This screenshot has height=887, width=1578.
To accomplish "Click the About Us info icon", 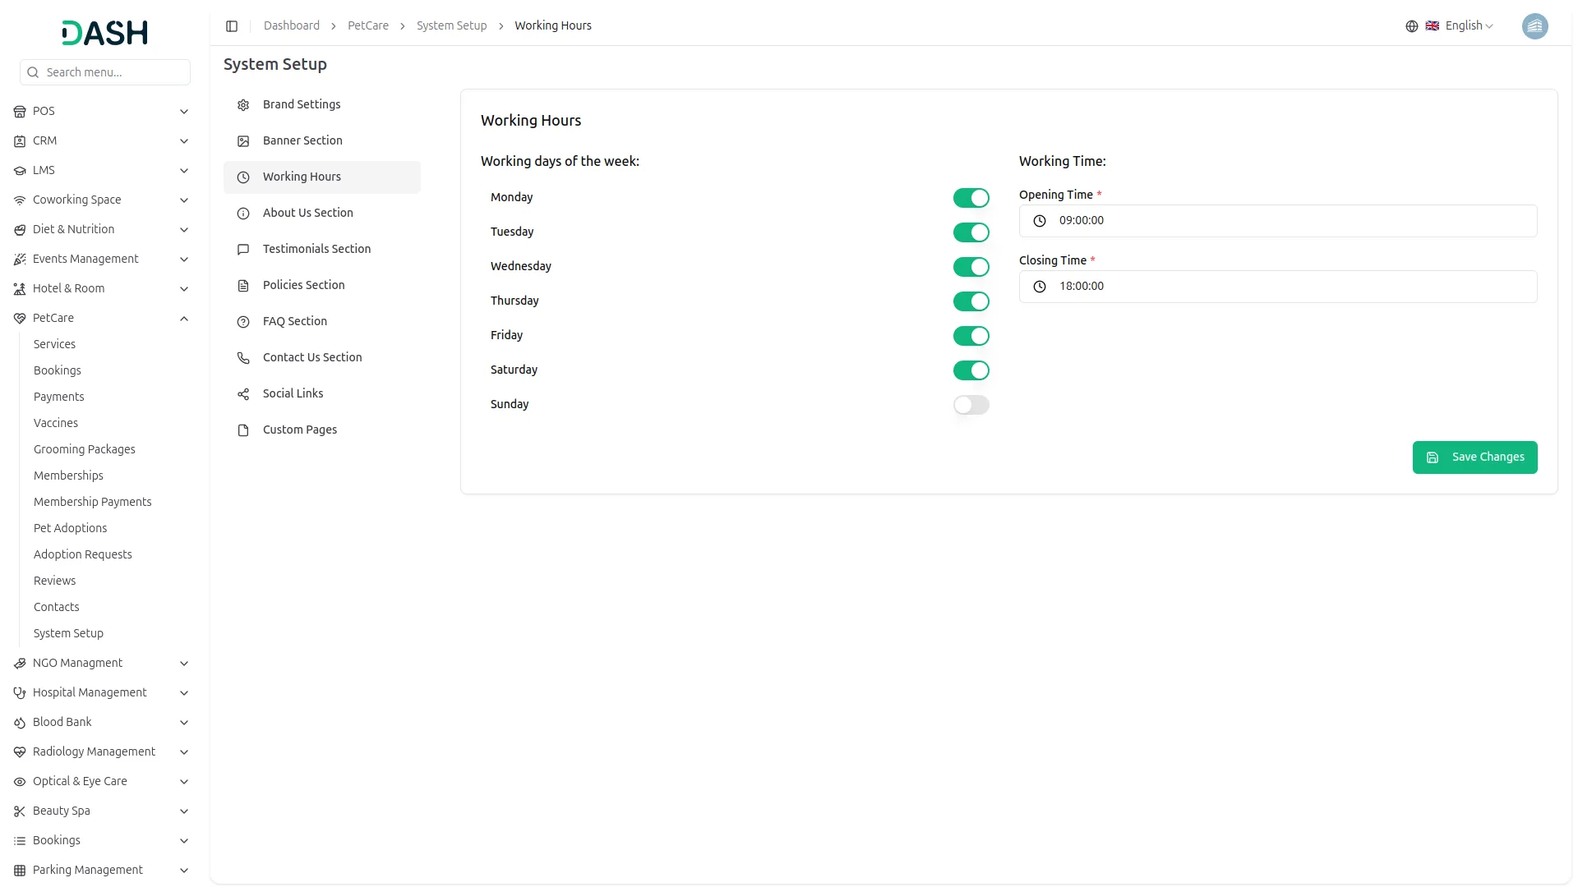I will coord(243,214).
